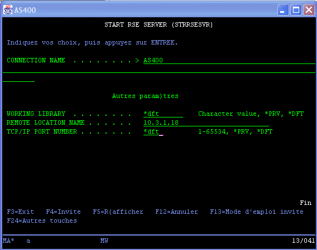The height and width of the screenshot is (250, 317).
Task: Click the F4=Invite function key label
Action: (x=63, y=212)
